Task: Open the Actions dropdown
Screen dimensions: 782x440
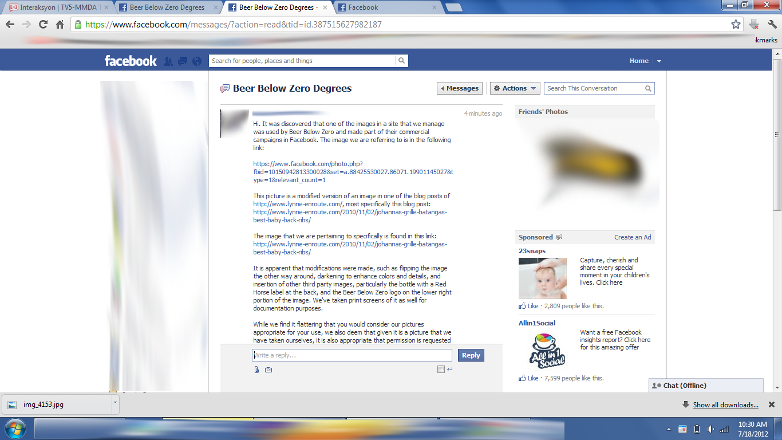Action: (515, 88)
